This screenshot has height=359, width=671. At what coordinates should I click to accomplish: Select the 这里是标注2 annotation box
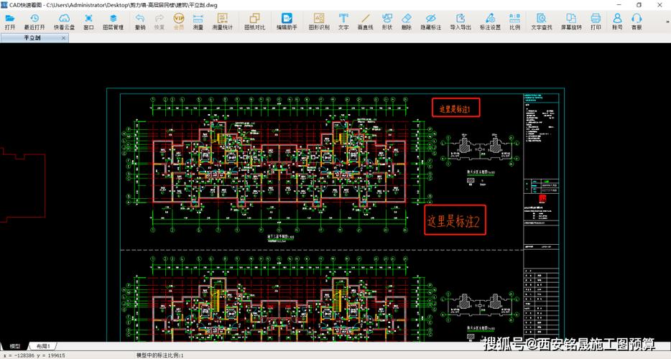[x=455, y=220]
